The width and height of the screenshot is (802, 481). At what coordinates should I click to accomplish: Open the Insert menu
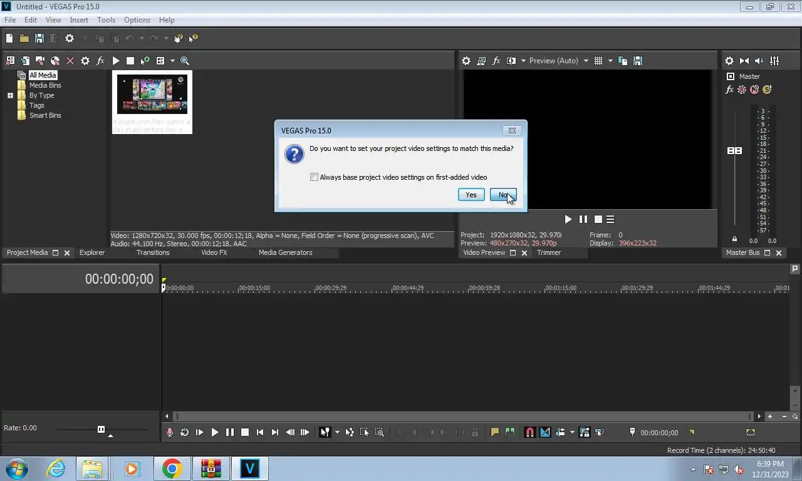pos(79,20)
